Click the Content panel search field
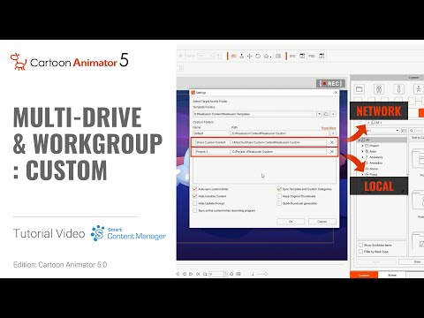 416,131
